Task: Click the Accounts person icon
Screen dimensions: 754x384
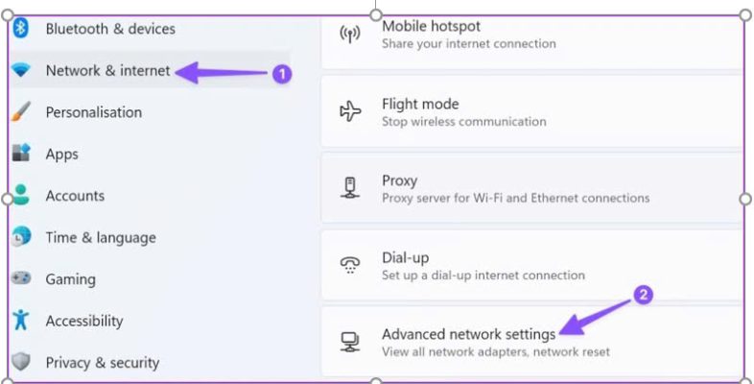Action: pyautogui.click(x=21, y=195)
